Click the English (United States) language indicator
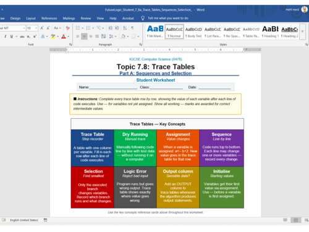Screen dimensions: 309x232 pyautogui.click(x=24, y=220)
